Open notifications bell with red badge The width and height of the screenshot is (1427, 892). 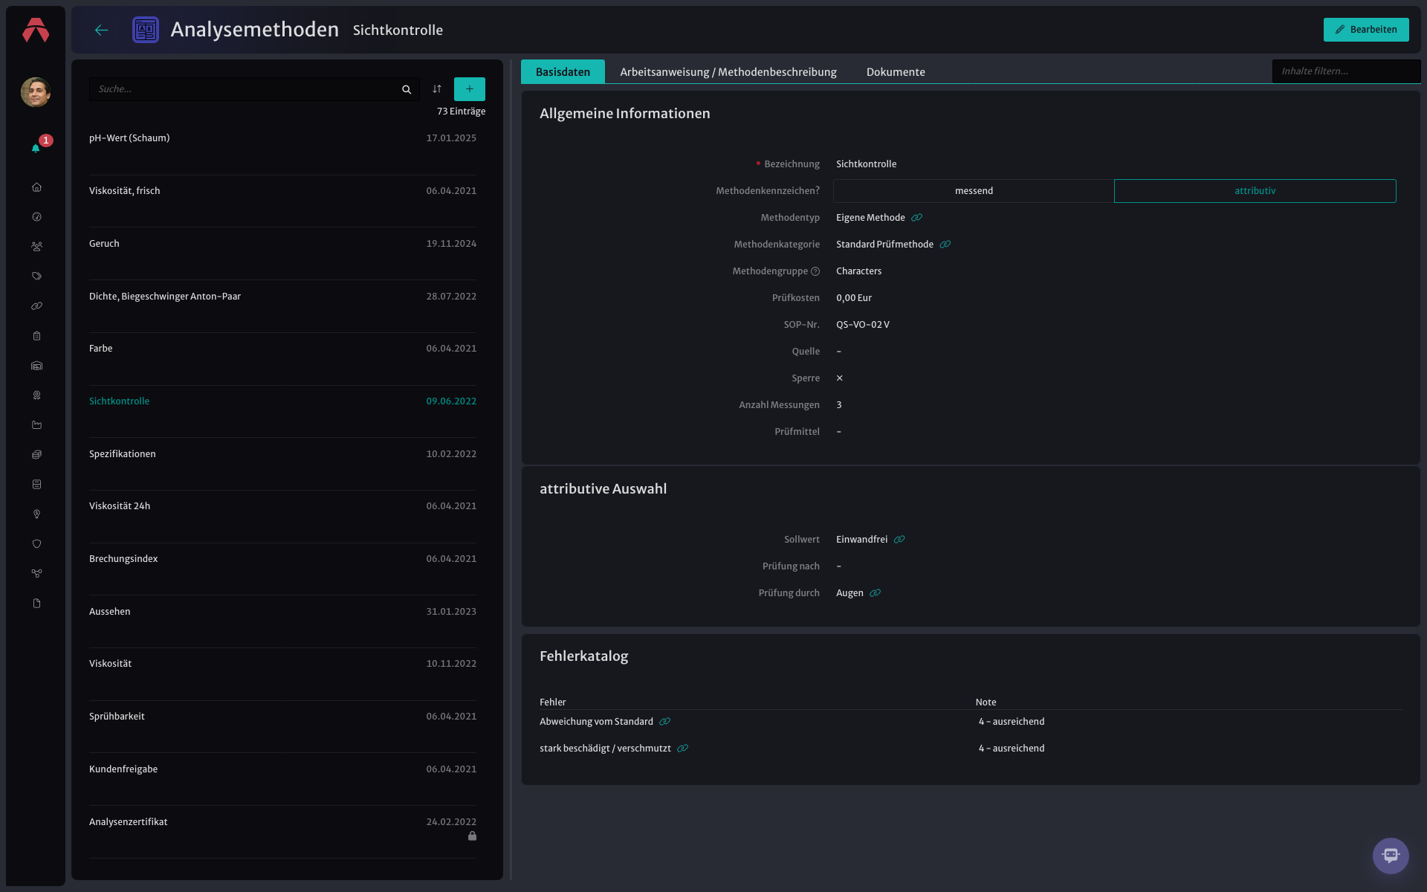tap(37, 146)
